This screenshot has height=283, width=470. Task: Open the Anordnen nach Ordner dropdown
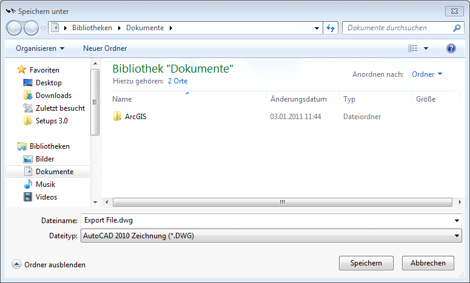[x=427, y=74]
